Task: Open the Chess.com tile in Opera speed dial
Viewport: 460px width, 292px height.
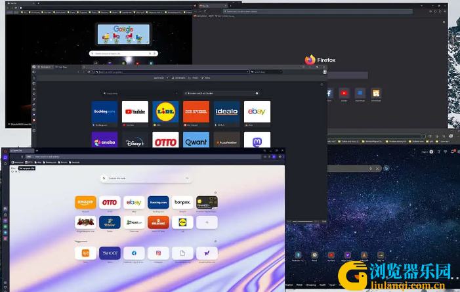Action: [134, 222]
